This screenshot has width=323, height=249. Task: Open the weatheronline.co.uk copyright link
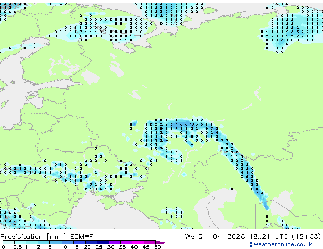point(280,244)
